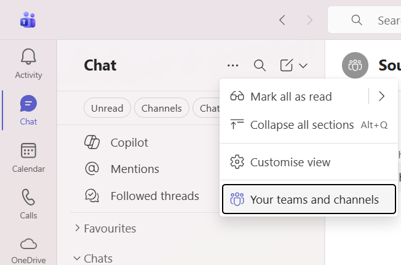Expand the Mark all as read submenu arrow
401x265 pixels.
[x=382, y=96]
